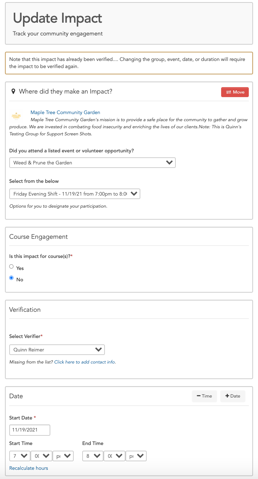This screenshot has width=258, height=479.
Task: Change the end time am/pm dropdown
Action: tap(136, 456)
